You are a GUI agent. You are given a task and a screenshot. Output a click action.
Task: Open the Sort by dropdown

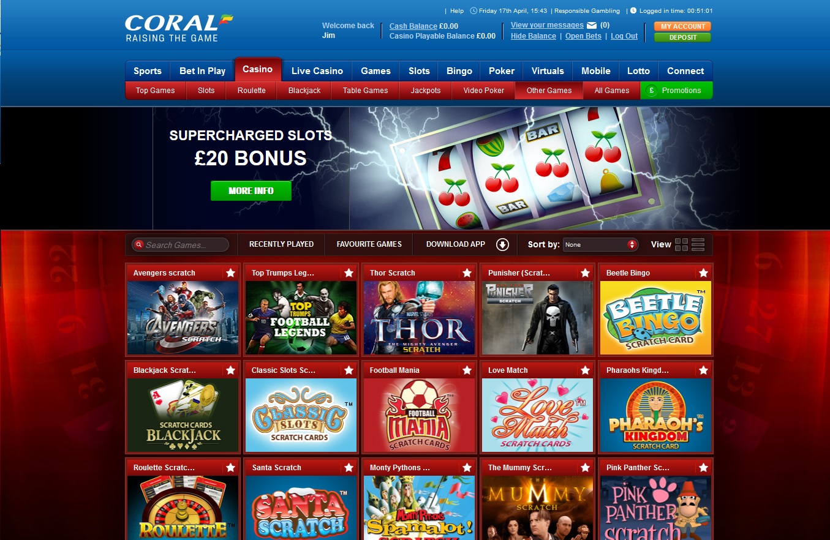600,245
